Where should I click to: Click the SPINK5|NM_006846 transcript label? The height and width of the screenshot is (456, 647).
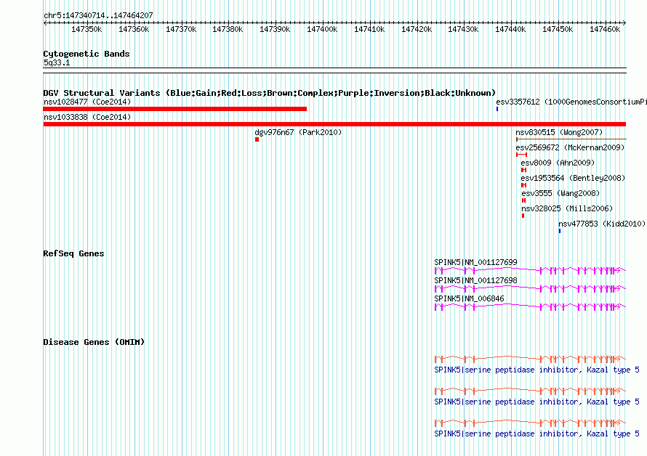[469, 298]
